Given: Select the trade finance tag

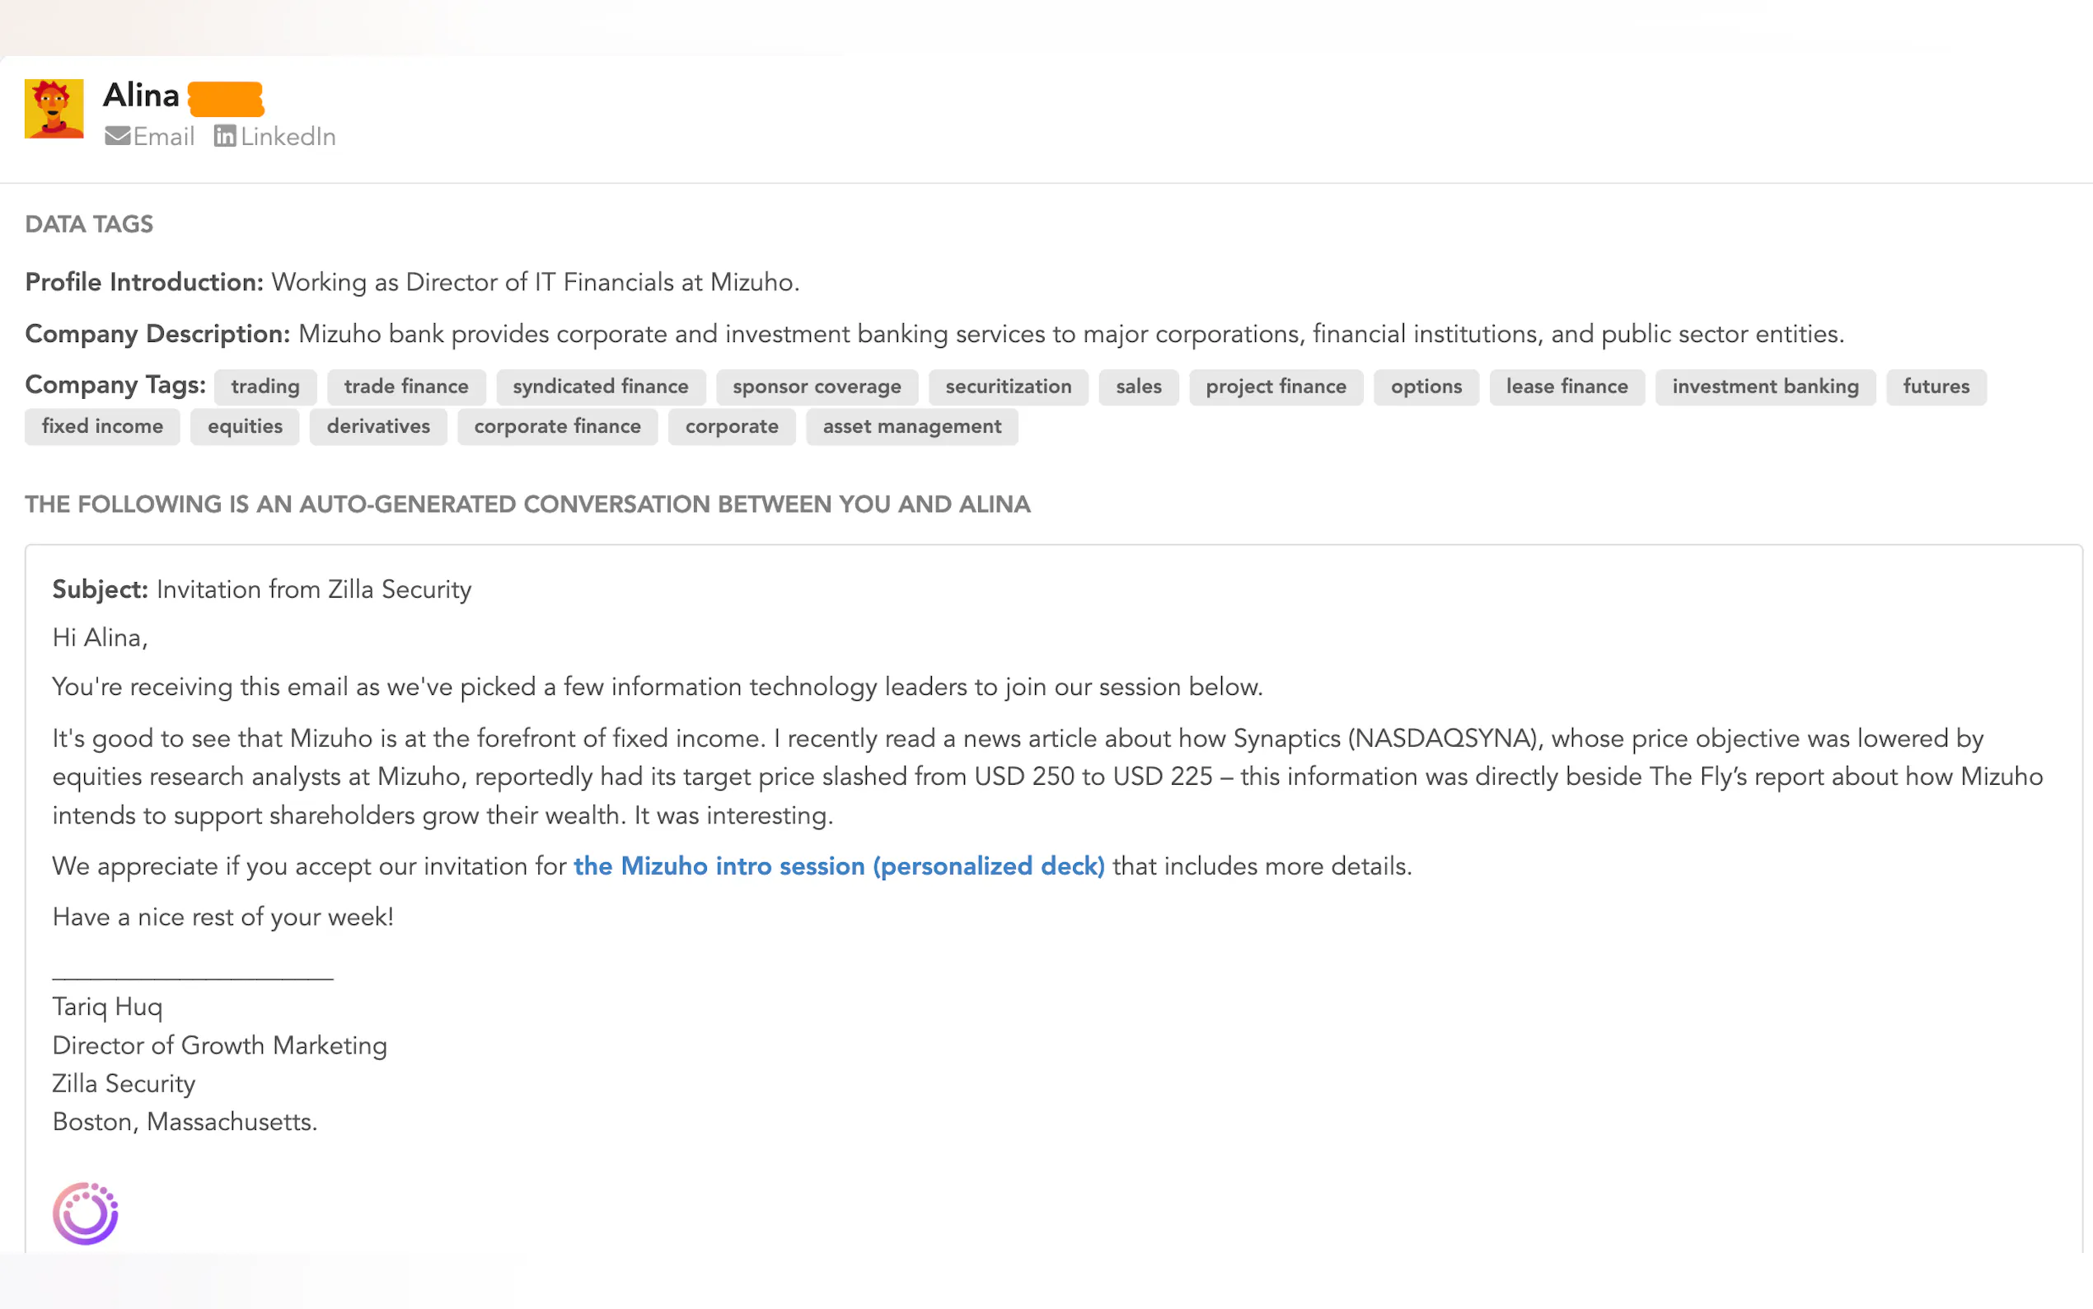Looking at the screenshot, I should pyautogui.click(x=405, y=386).
